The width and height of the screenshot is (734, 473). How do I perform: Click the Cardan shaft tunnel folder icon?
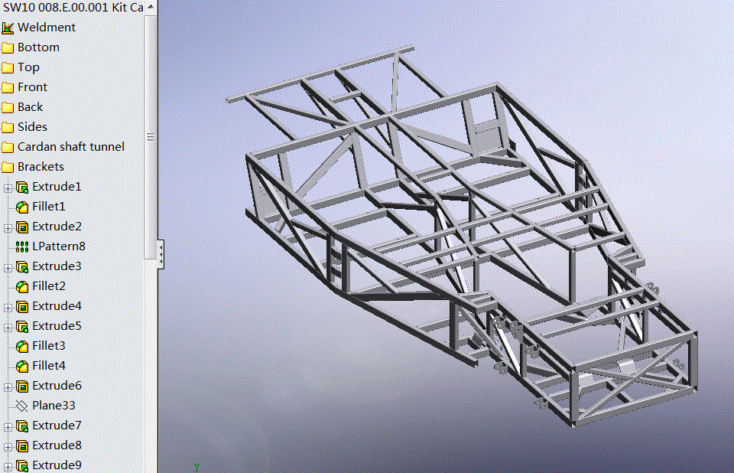(x=8, y=148)
